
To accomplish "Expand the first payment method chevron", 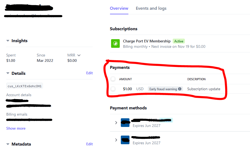I will pos(116,123).
